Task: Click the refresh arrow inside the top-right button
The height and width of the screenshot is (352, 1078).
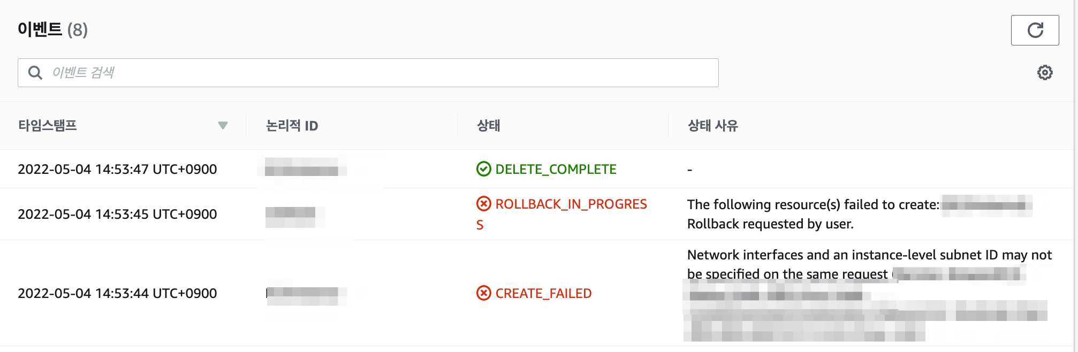Action: [1035, 30]
